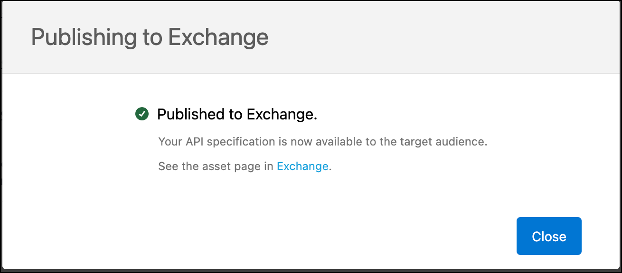Click the "Publishing to Exchange" dialog title
The height and width of the screenshot is (273, 622).
click(150, 37)
